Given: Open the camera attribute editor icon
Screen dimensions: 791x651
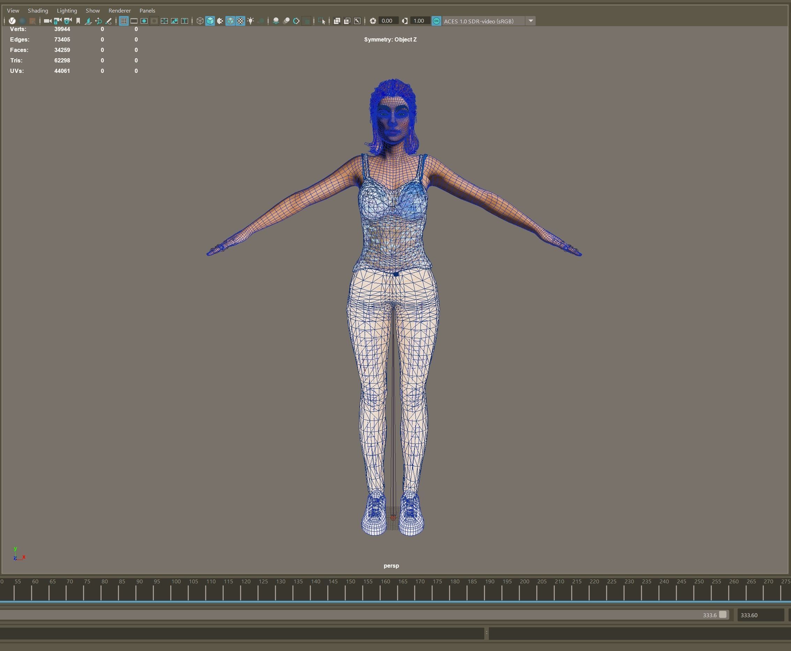Looking at the screenshot, I should click(x=68, y=21).
